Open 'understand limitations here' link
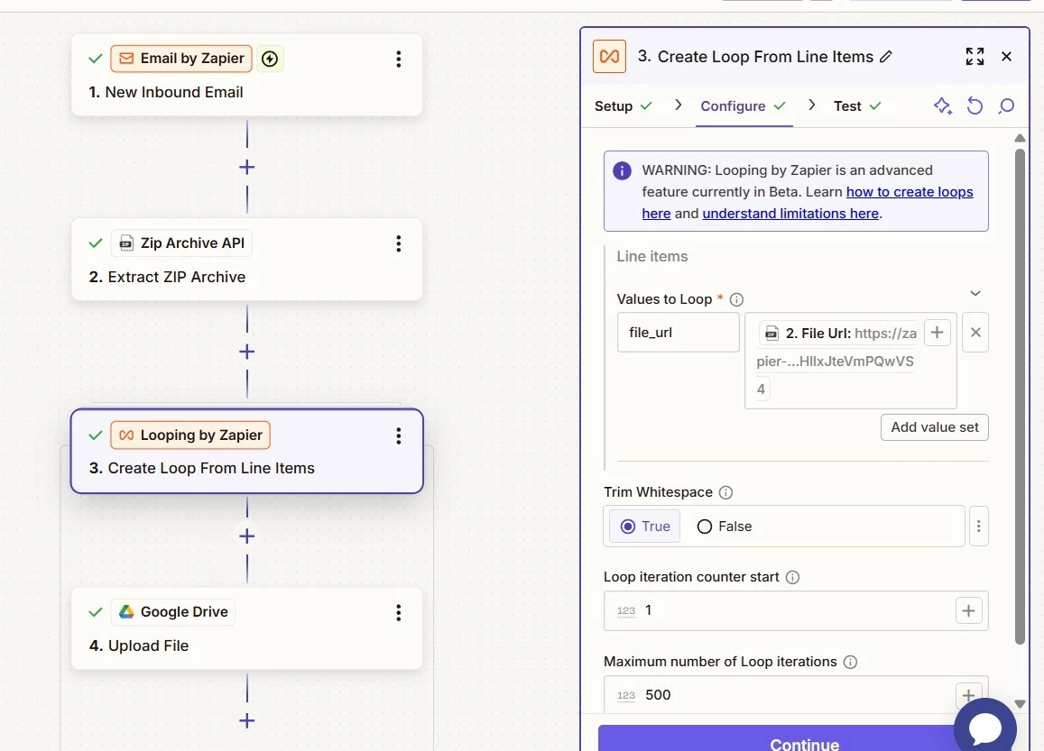The height and width of the screenshot is (751, 1044). pos(791,214)
